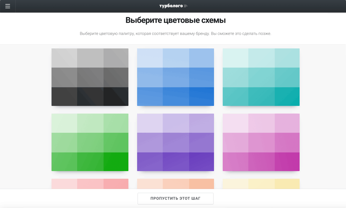Click the Турболого logo in header

pos(174,6)
